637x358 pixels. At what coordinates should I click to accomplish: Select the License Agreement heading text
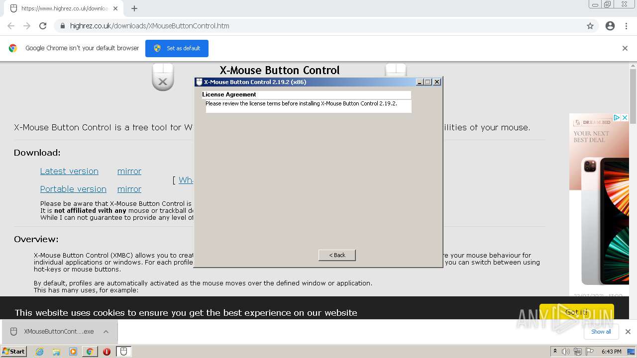[x=229, y=94]
